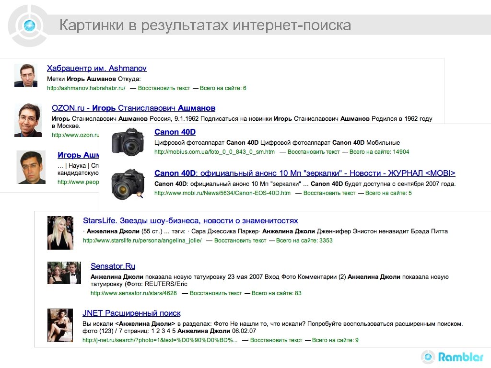This screenshot has width=491, height=368.
Task: Click Восстановить текст for the mobi.ru result
Action: point(329,193)
